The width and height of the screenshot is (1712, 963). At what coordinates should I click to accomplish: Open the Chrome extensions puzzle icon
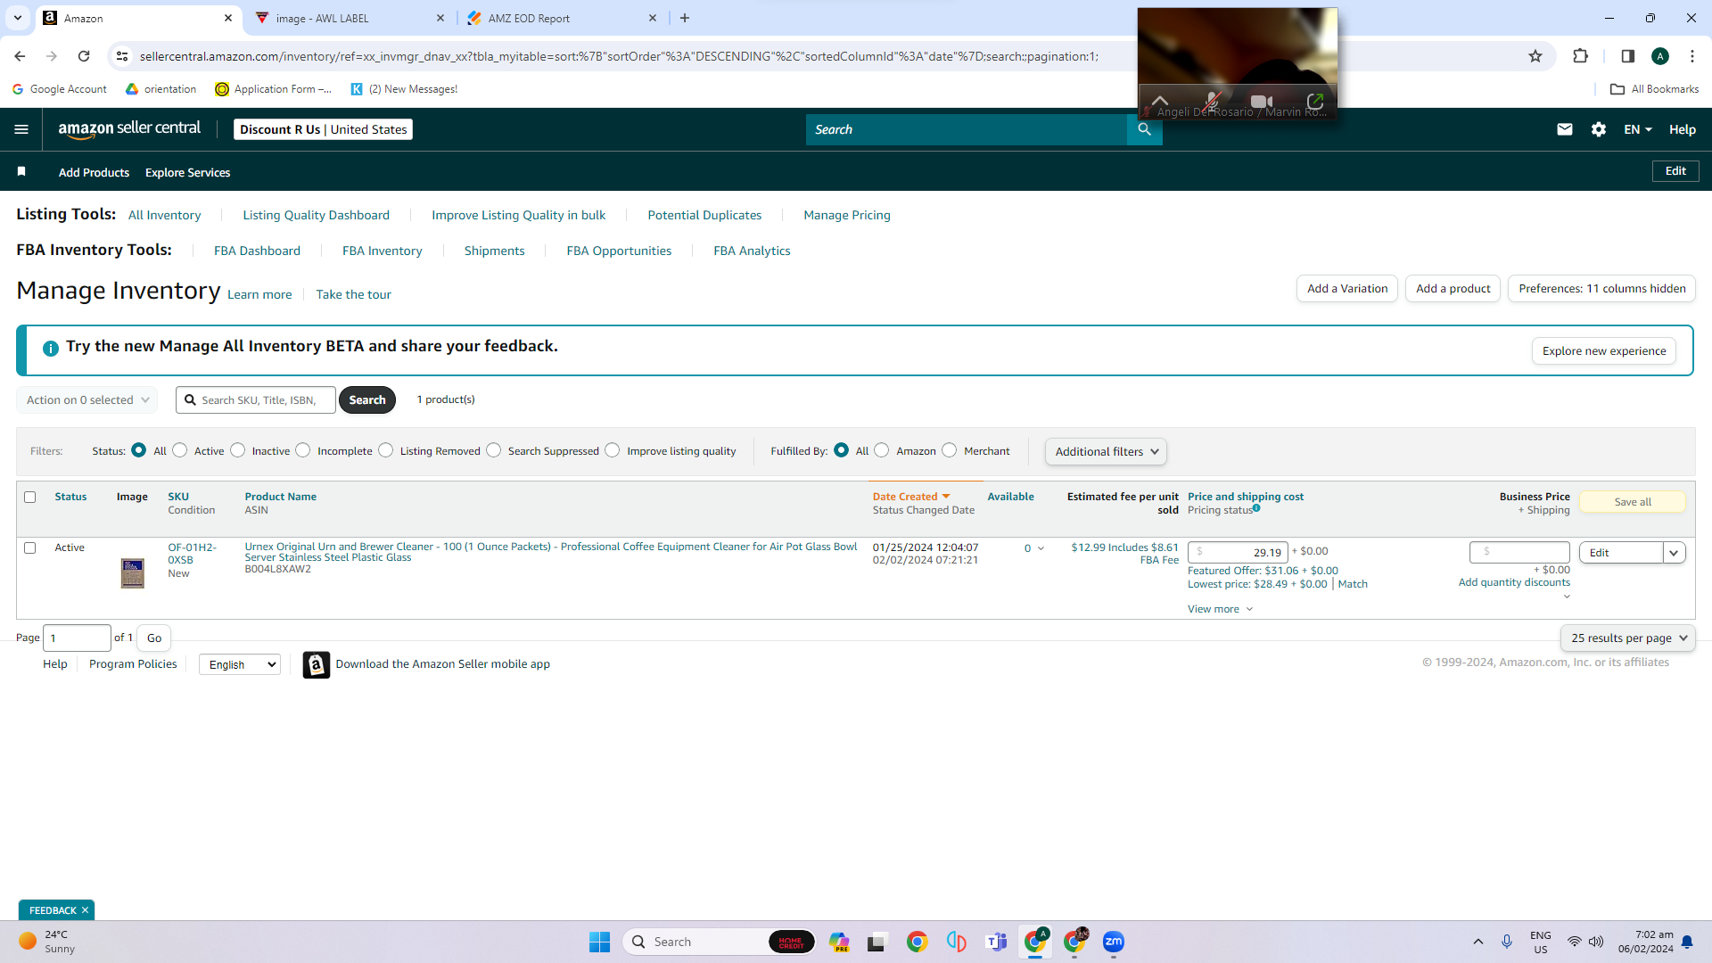(x=1580, y=56)
